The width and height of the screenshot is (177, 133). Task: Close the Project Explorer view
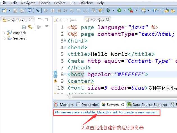(x=31, y=20)
